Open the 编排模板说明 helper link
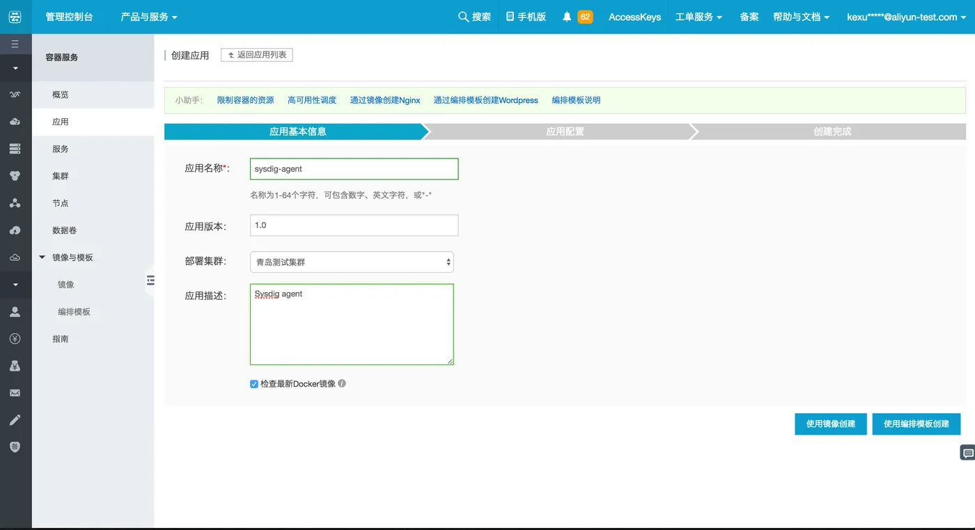Viewport: 975px width, 530px height. 576,100
